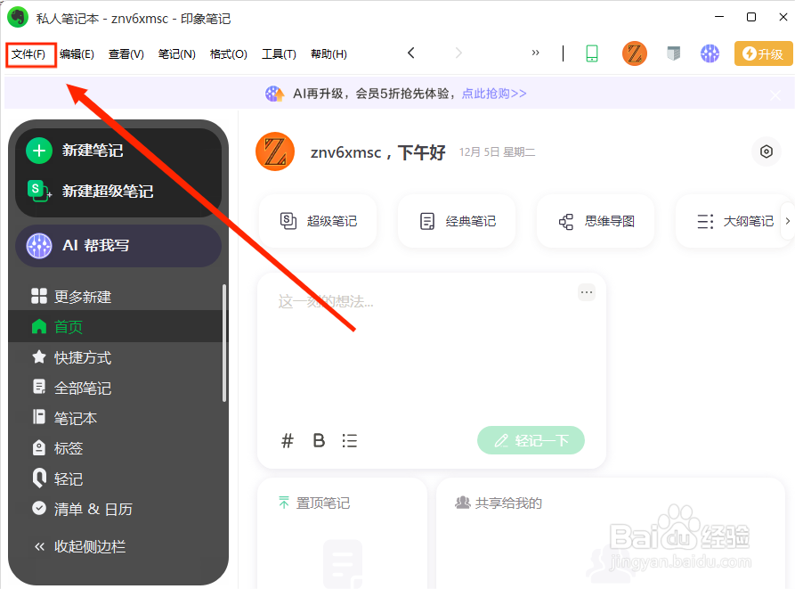Open the purple AI assistant icon in toolbar
Screen dimensions: 795x589
pos(710,53)
